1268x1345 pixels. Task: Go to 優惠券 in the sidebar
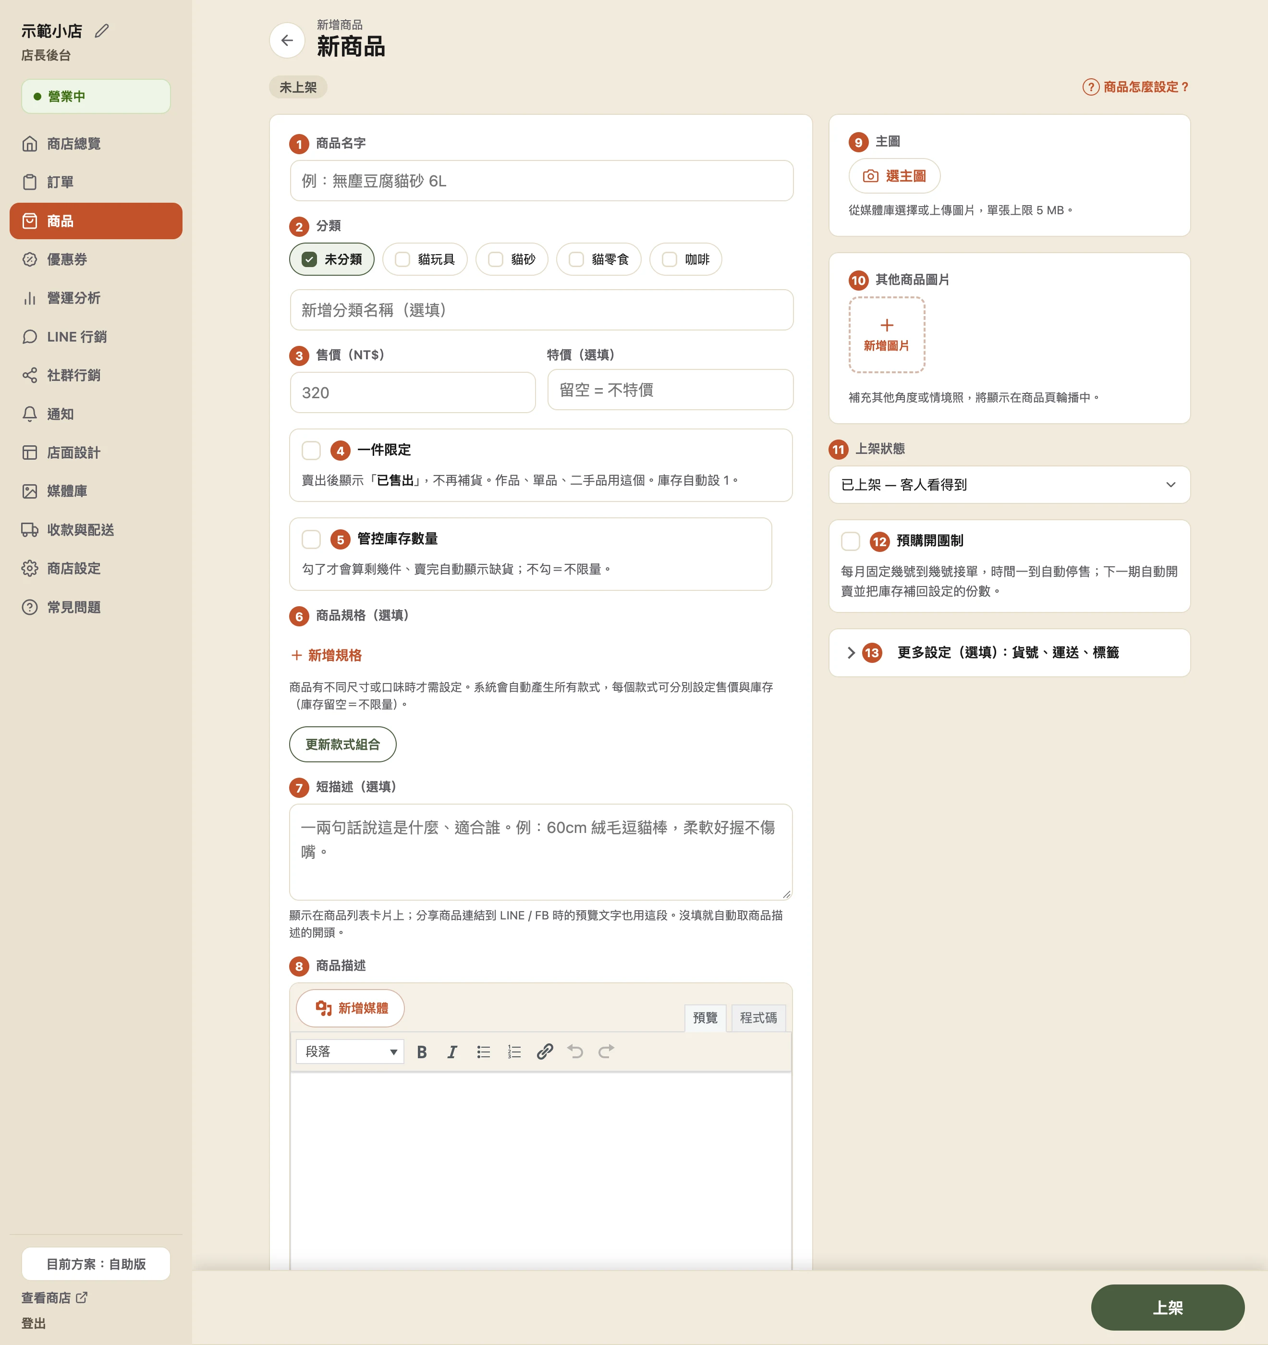(96, 260)
